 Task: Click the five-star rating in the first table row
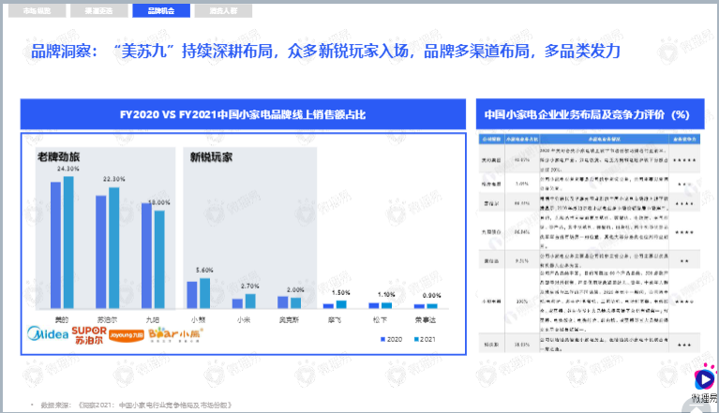coord(684,160)
